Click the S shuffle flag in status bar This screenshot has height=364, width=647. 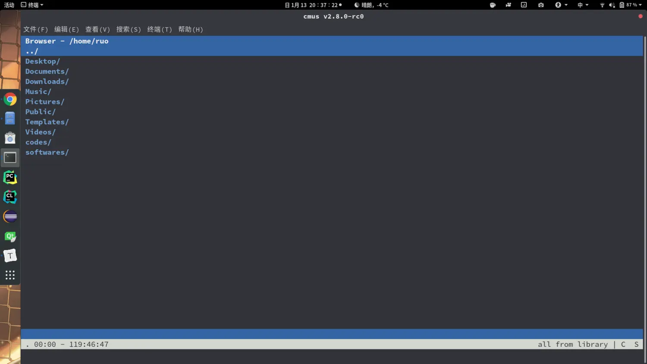pos(636,344)
